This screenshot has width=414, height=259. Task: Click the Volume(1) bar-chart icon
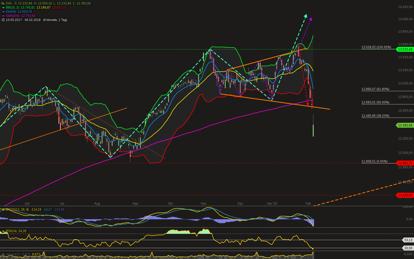click(x=3, y=254)
